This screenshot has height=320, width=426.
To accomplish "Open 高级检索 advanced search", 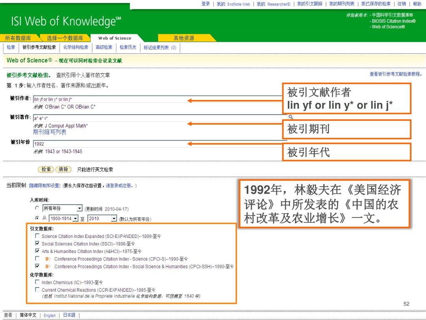I will [104, 47].
